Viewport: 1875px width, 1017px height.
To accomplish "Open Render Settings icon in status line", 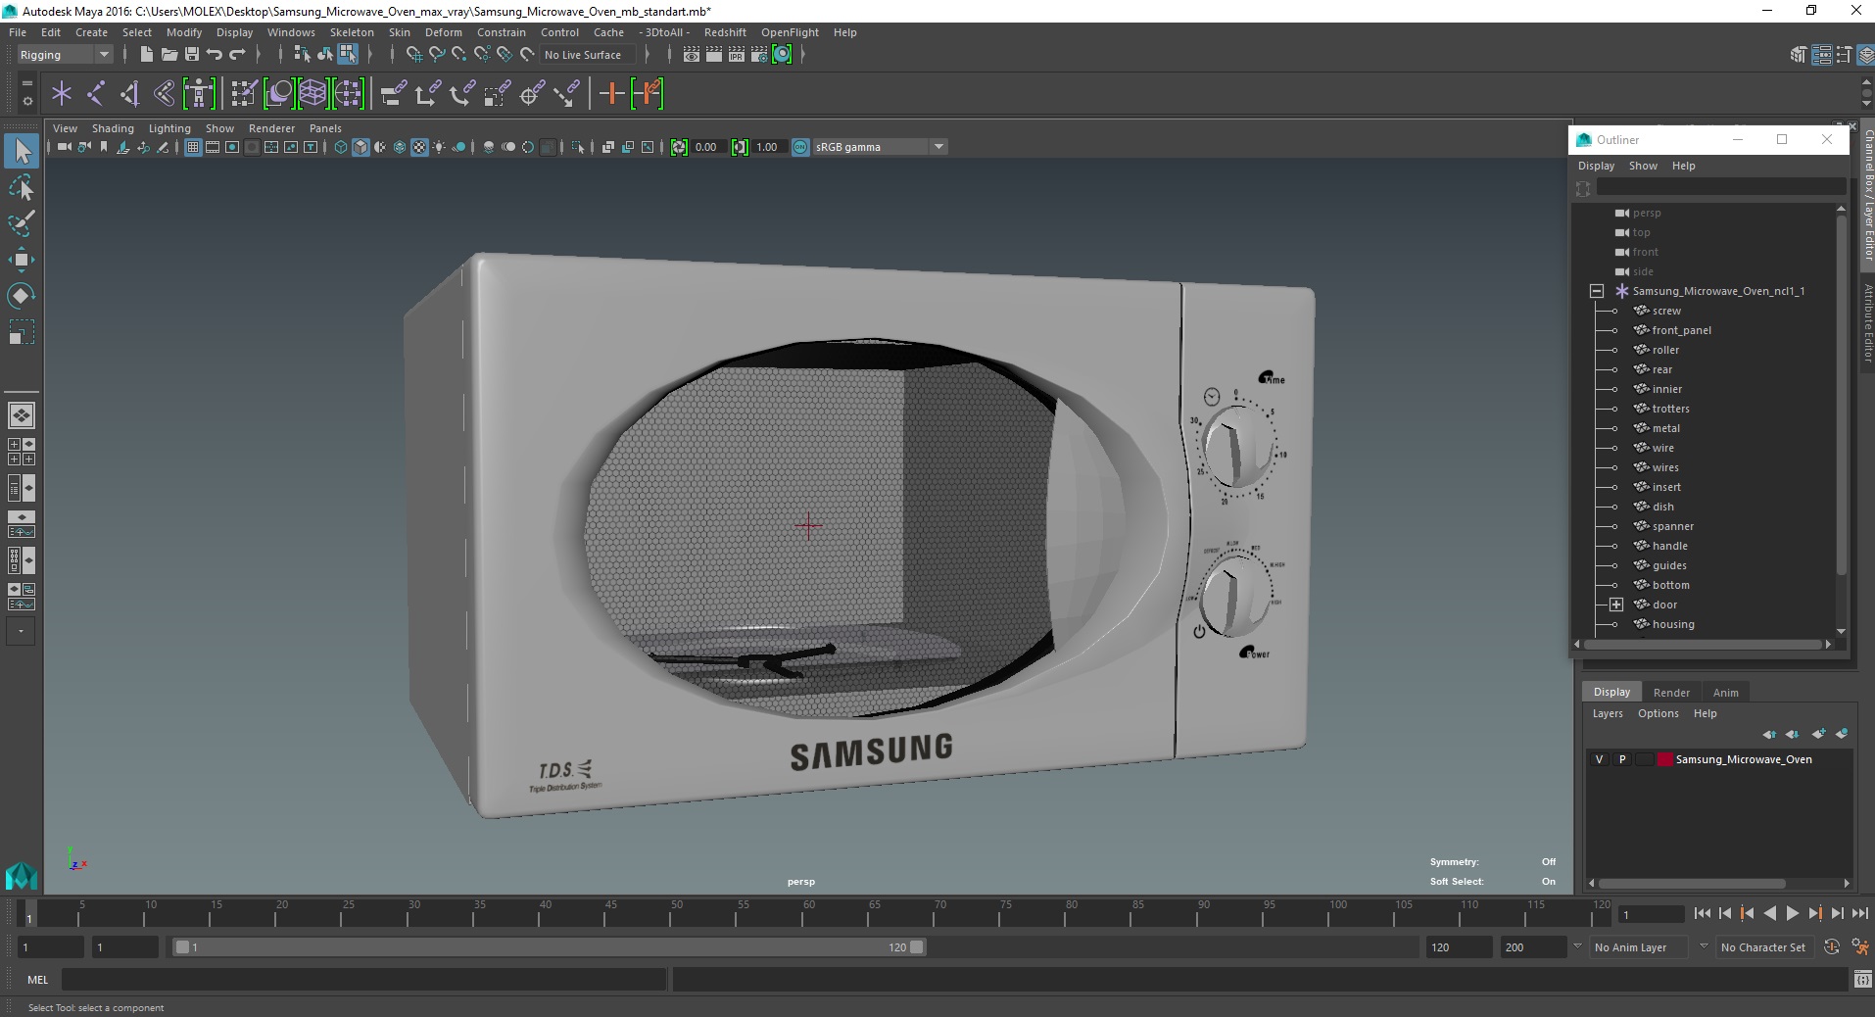I will (759, 55).
